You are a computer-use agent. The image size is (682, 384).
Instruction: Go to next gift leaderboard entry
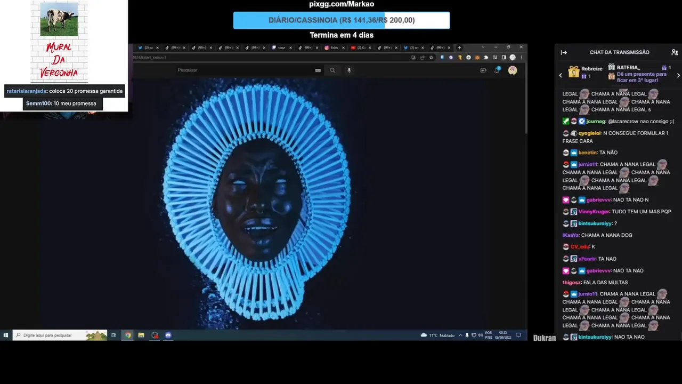click(678, 76)
